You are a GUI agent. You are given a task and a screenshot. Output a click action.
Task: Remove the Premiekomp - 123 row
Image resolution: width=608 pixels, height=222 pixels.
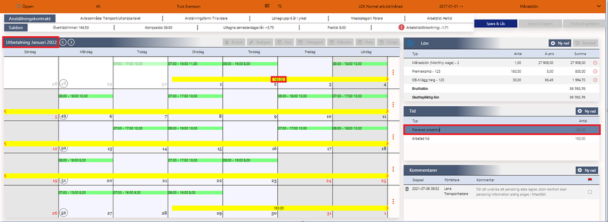(x=595, y=72)
